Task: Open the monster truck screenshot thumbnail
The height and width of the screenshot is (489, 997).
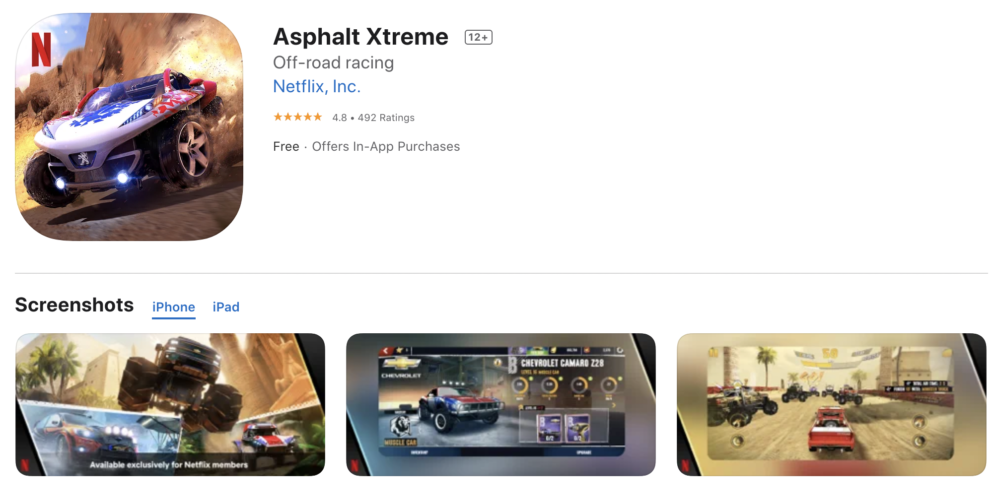Action: 170,405
